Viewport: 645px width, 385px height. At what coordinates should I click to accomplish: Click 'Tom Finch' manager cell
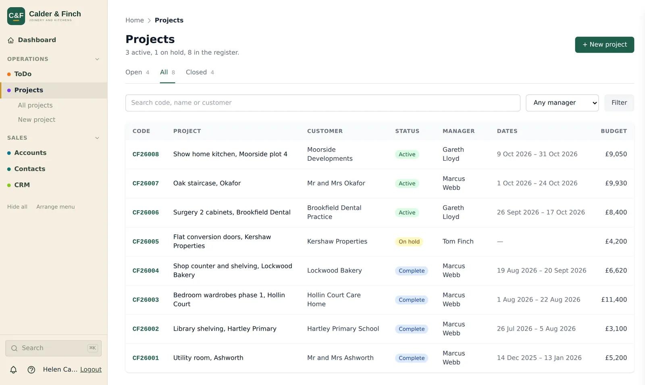point(458,242)
